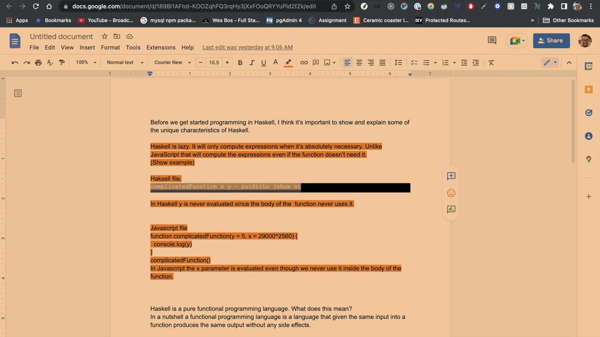Open the editing mode pencil dropdown
The width and height of the screenshot is (600, 337).
click(x=550, y=62)
